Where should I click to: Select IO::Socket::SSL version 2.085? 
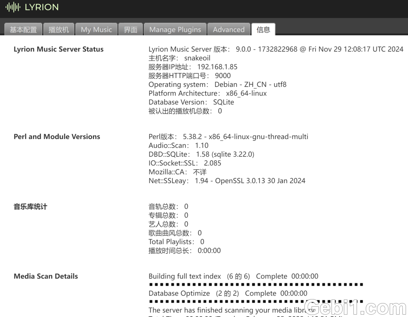click(213, 163)
